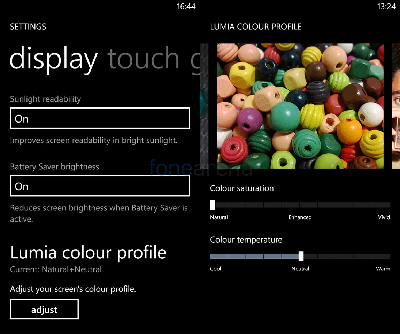Select the display settings tab
The height and width of the screenshot is (334, 400).
pos(54,60)
